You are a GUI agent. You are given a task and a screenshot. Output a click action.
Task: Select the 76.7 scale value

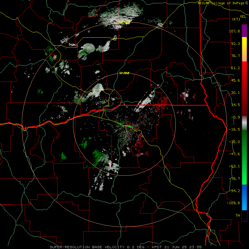[x=235, y=56]
